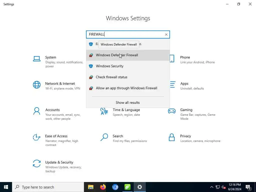256x192 pixels.
Task: Click the Settings gear taskbar icon
Action: click(139, 187)
